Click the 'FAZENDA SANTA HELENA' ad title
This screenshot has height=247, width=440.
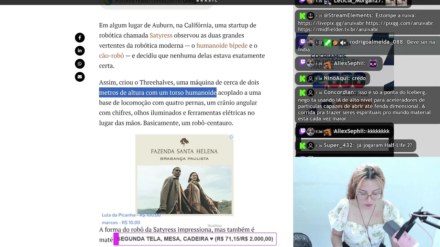[184, 151]
